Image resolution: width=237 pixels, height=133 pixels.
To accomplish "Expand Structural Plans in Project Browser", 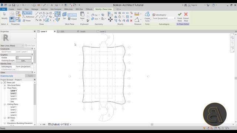I will coord(5,85).
